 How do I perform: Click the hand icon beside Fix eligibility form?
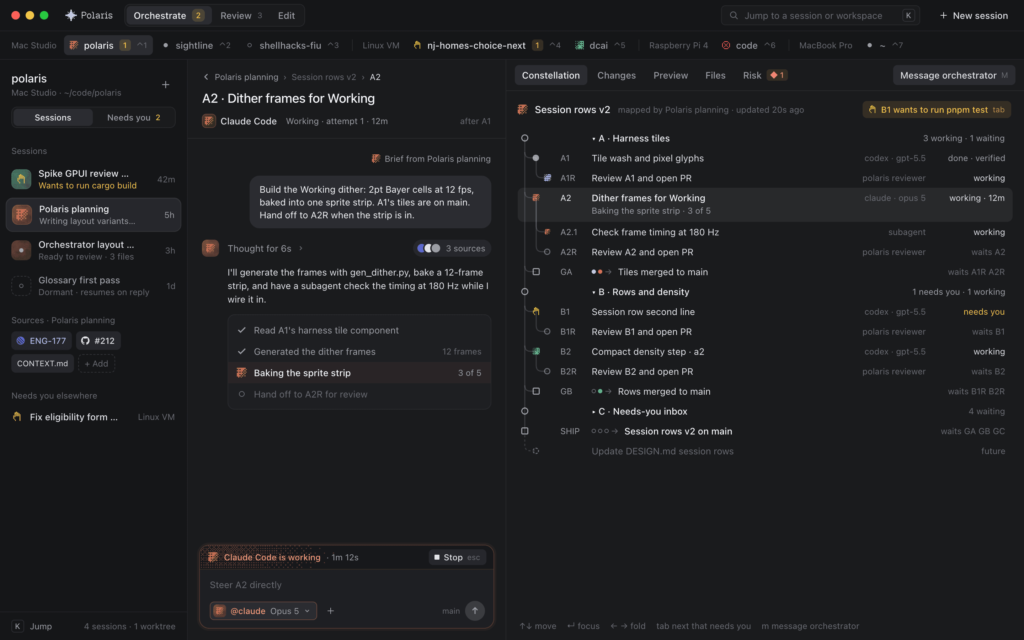click(x=17, y=417)
